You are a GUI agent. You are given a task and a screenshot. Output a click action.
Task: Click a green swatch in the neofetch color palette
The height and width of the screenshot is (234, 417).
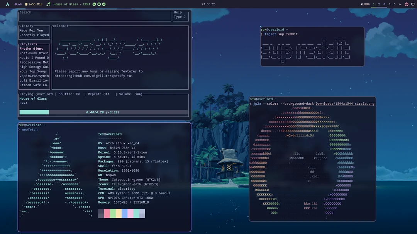(x=112, y=213)
